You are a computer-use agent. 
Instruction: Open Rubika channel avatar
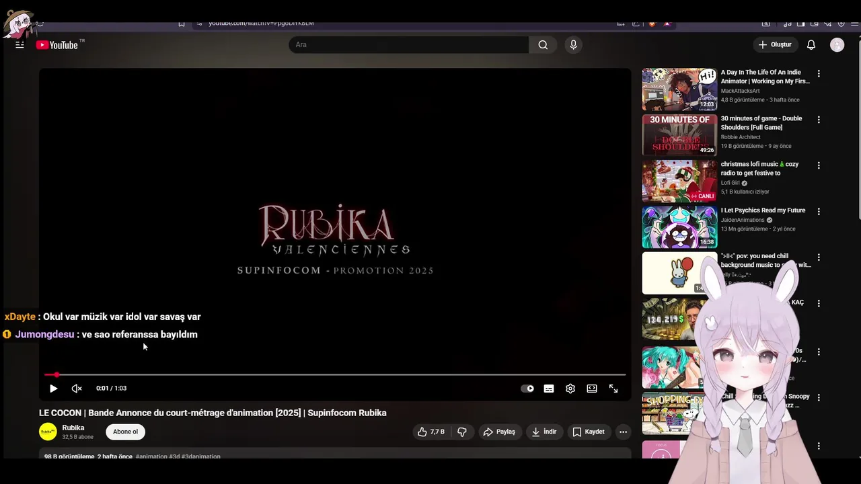tap(48, 432)
